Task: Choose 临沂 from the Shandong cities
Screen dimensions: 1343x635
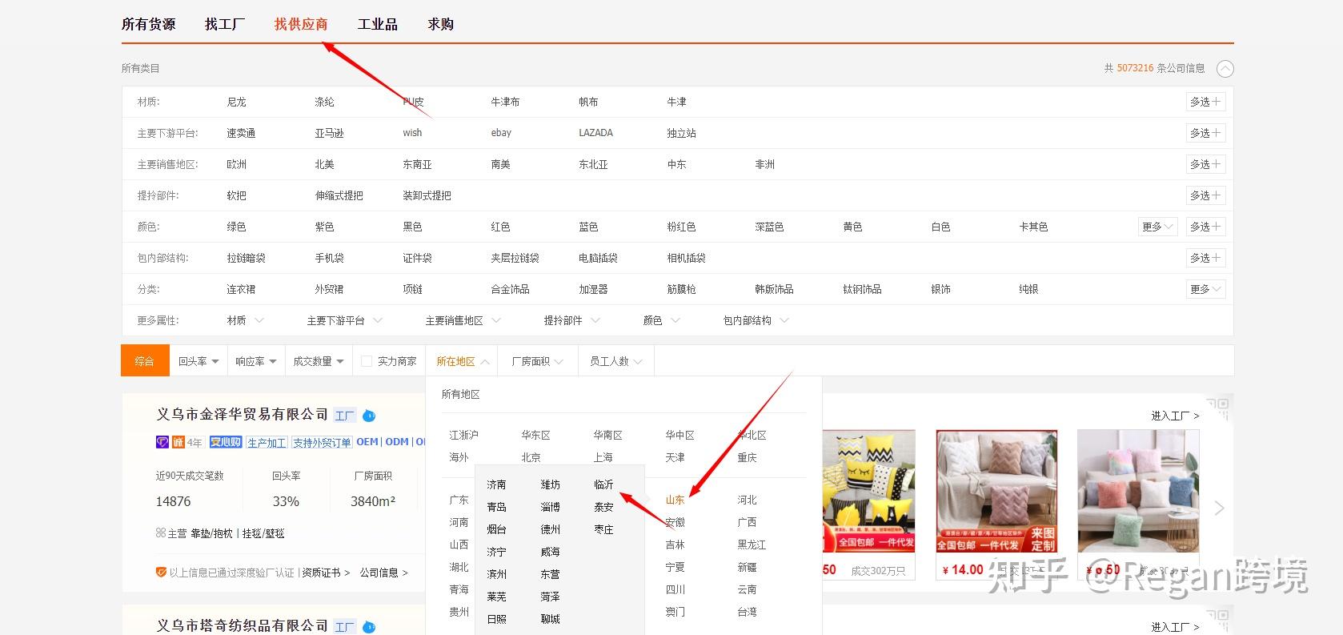Action: point(603,484)
